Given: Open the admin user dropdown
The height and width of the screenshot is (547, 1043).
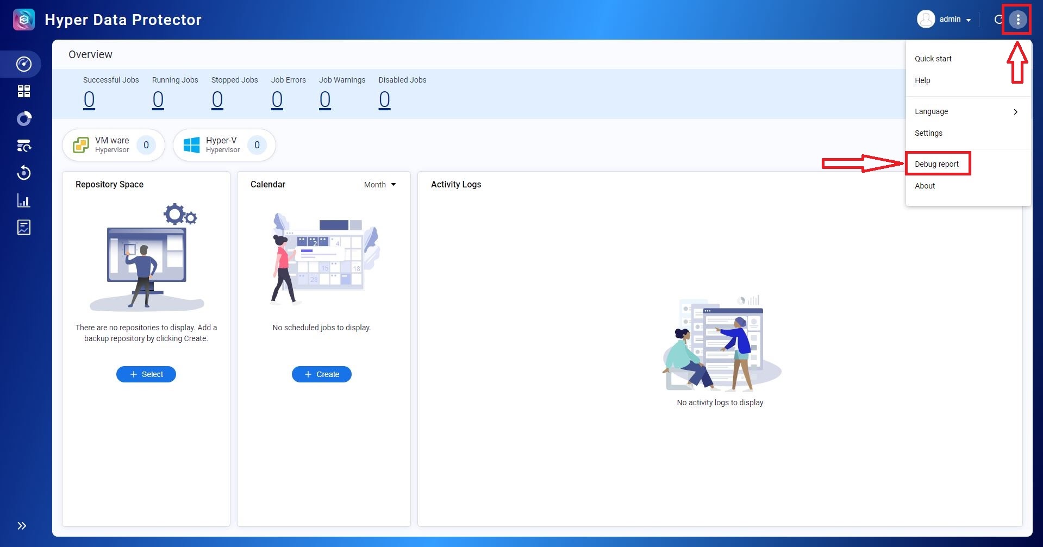Looking at the screenshot, I should [x=945, y=20].
